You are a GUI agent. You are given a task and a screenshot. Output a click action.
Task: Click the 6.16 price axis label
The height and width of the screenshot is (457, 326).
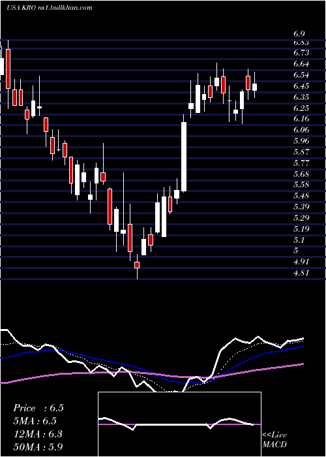pos(301,119)
